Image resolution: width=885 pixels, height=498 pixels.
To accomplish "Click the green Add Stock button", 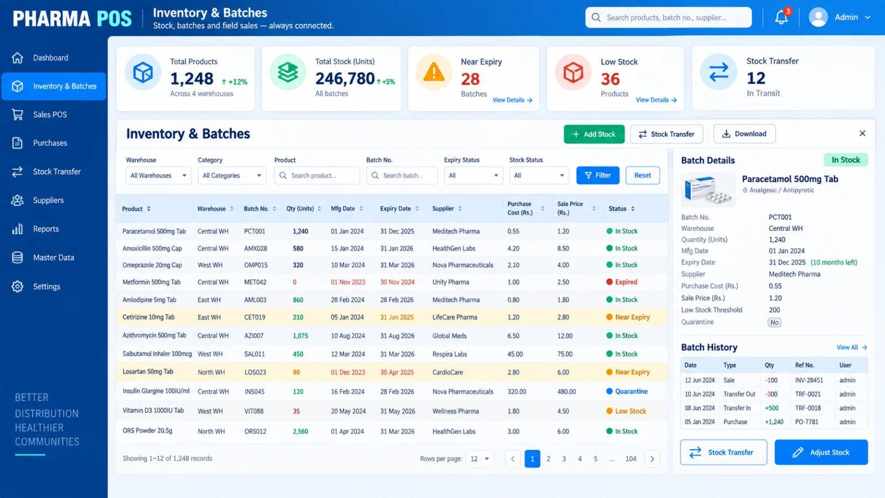I will 594,134.
